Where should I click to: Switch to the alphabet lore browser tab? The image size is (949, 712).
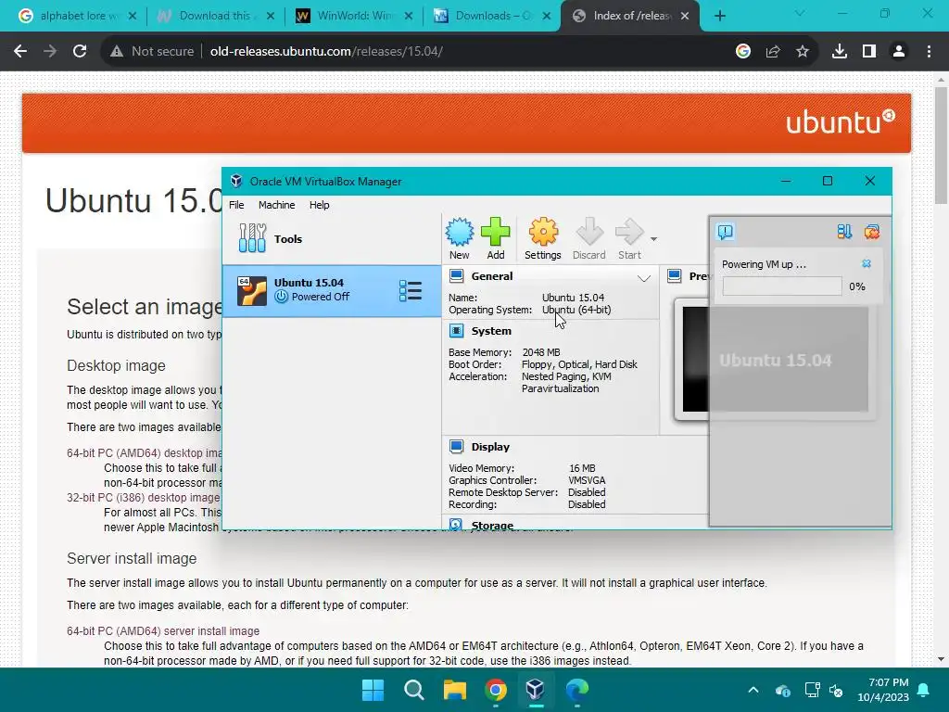(x=77, y=16)
